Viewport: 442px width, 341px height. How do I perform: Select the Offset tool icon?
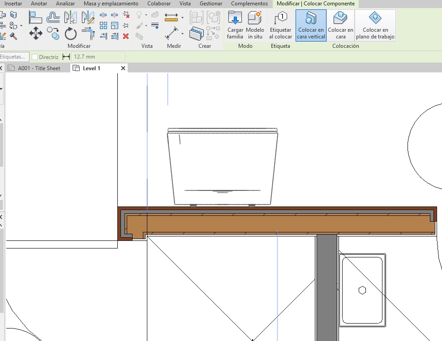pos(53,18)
